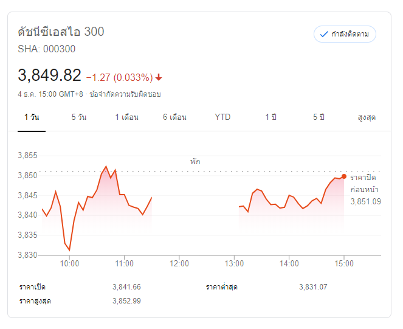Click the พัก break label on chart
Viewport: 403px width, 329px height.
pos(195,162)
